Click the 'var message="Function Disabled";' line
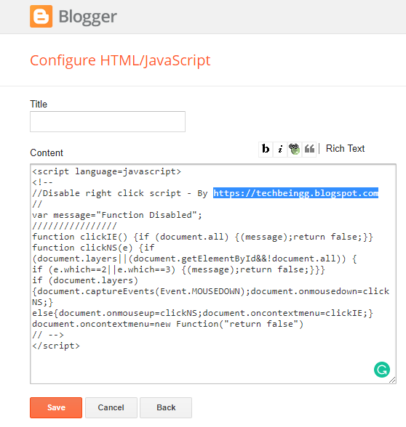Screen dimensions: 406x427 117,215
